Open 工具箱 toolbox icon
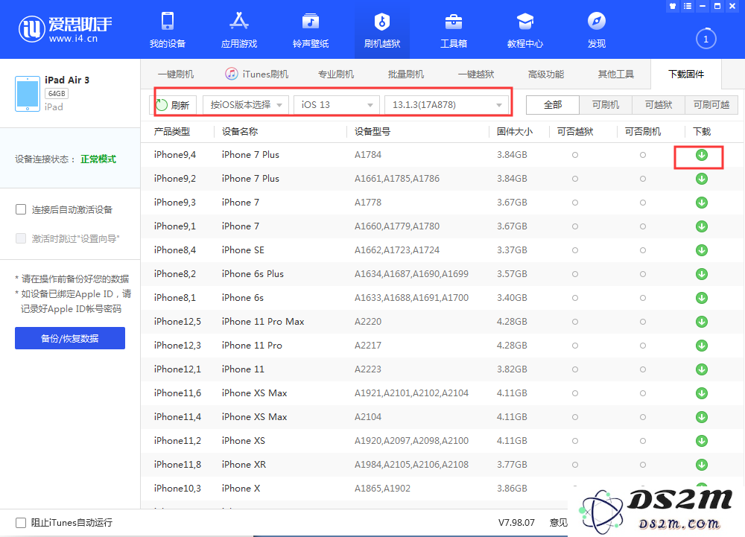 453,22
